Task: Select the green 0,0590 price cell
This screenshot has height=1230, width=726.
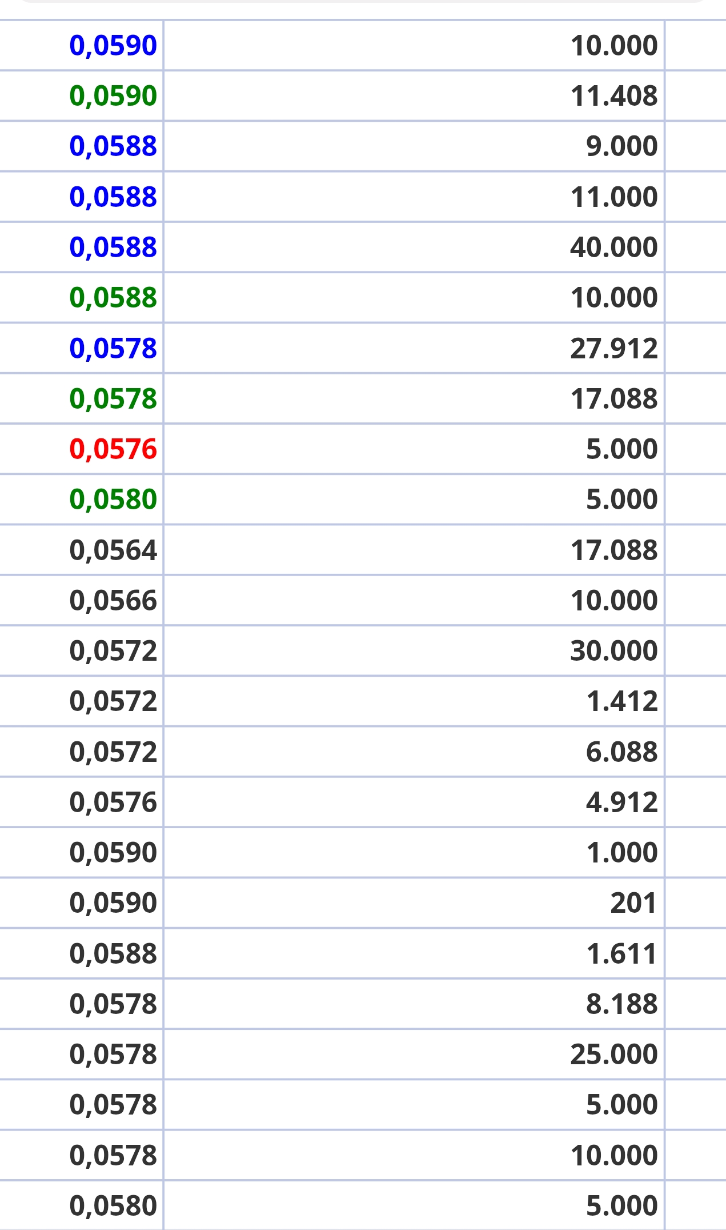Action: coord(81,96)
